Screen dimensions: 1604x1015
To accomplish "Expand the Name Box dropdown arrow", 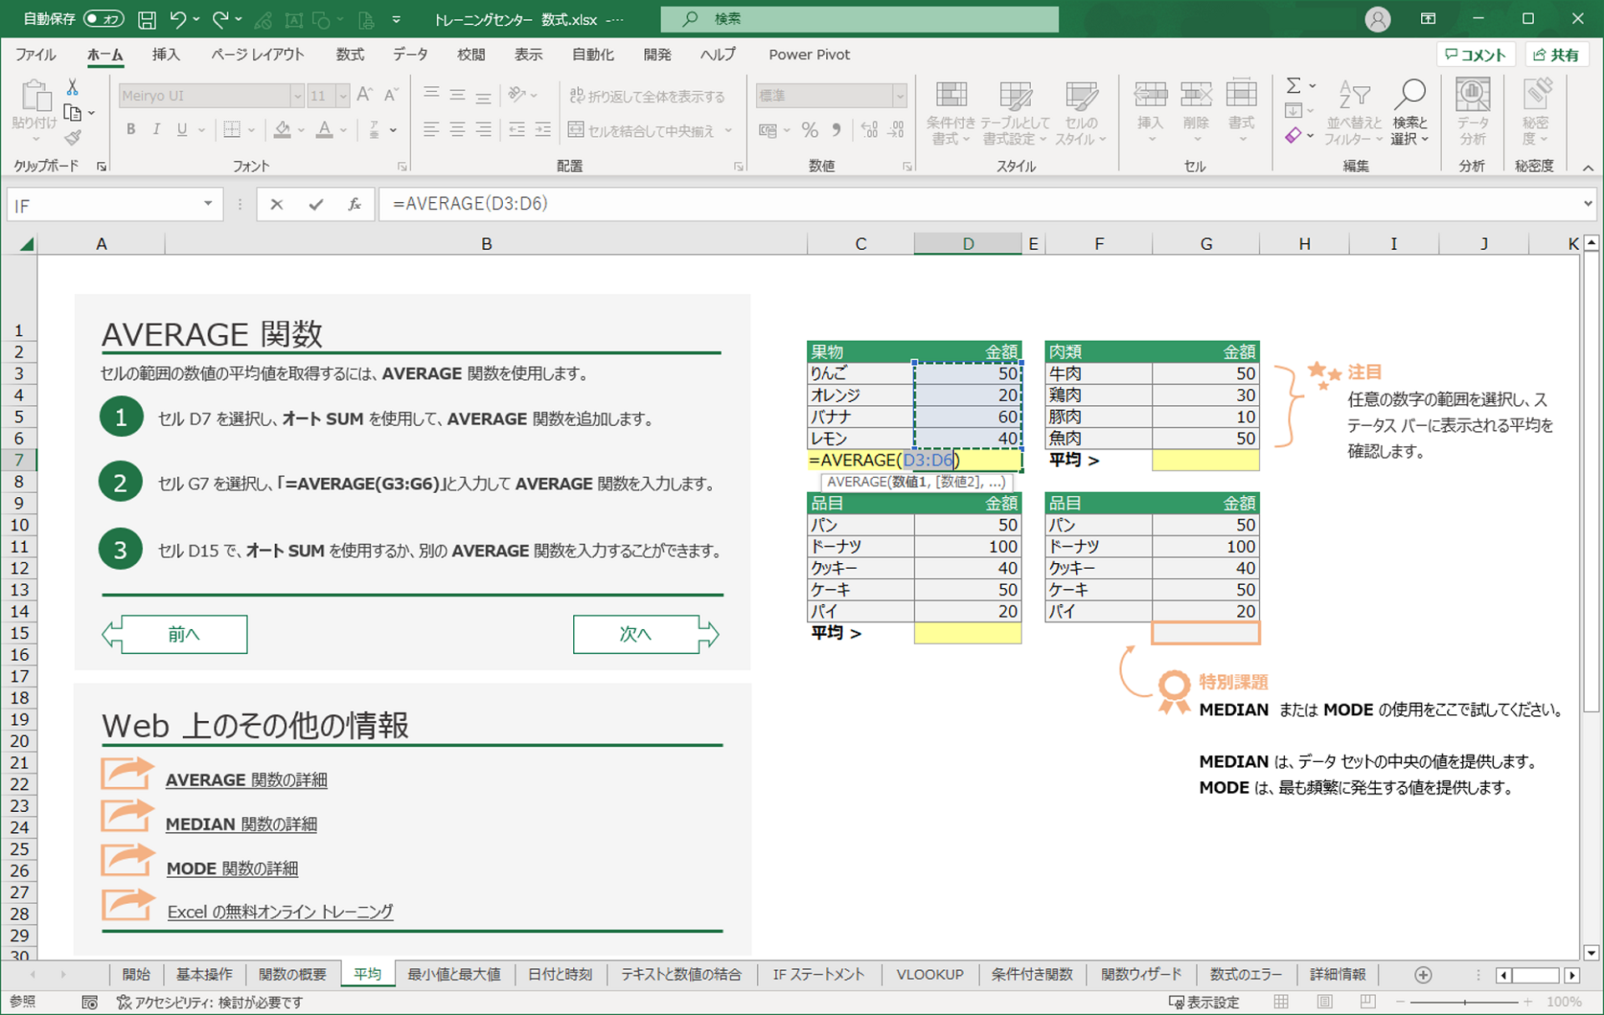I will coord(207,204).
